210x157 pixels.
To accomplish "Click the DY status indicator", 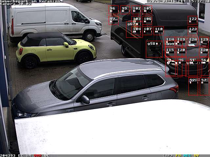I will 197,155.
